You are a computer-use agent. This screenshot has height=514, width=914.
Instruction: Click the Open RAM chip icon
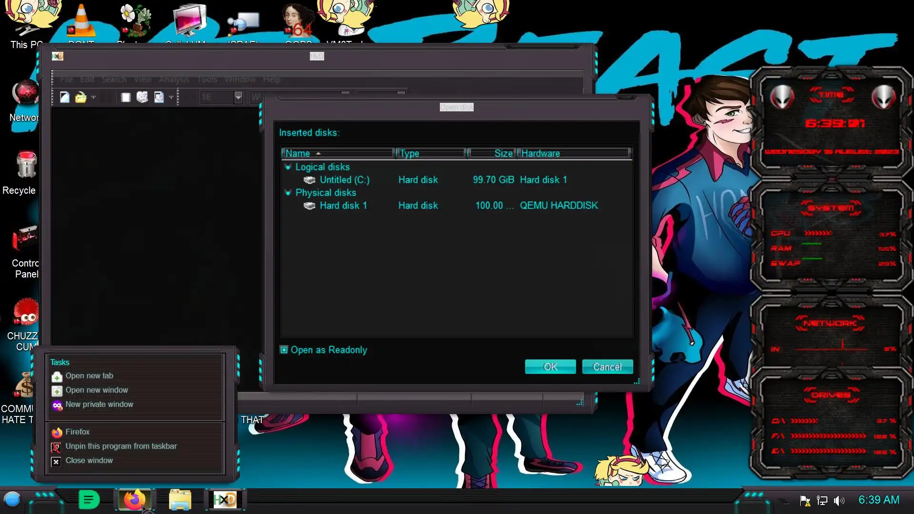(x=126, y=97)
